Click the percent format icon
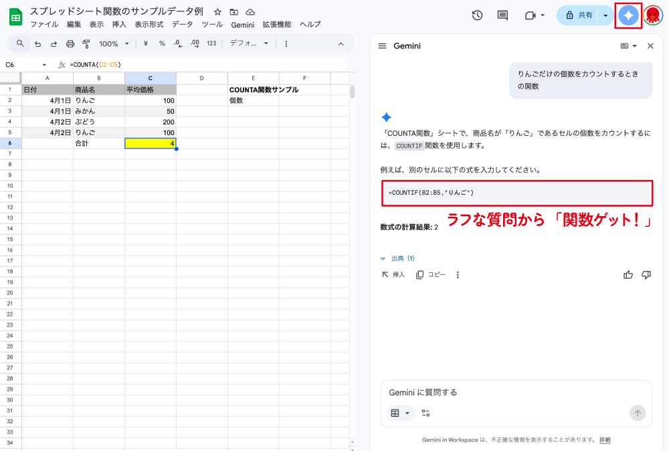Image resolution: width=669 pixels, height=451 pixels. (x=161, y=43)
